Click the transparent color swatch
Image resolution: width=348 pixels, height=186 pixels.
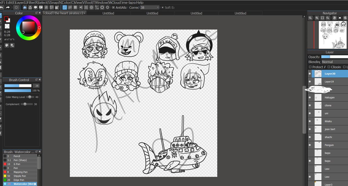[7, 26]
